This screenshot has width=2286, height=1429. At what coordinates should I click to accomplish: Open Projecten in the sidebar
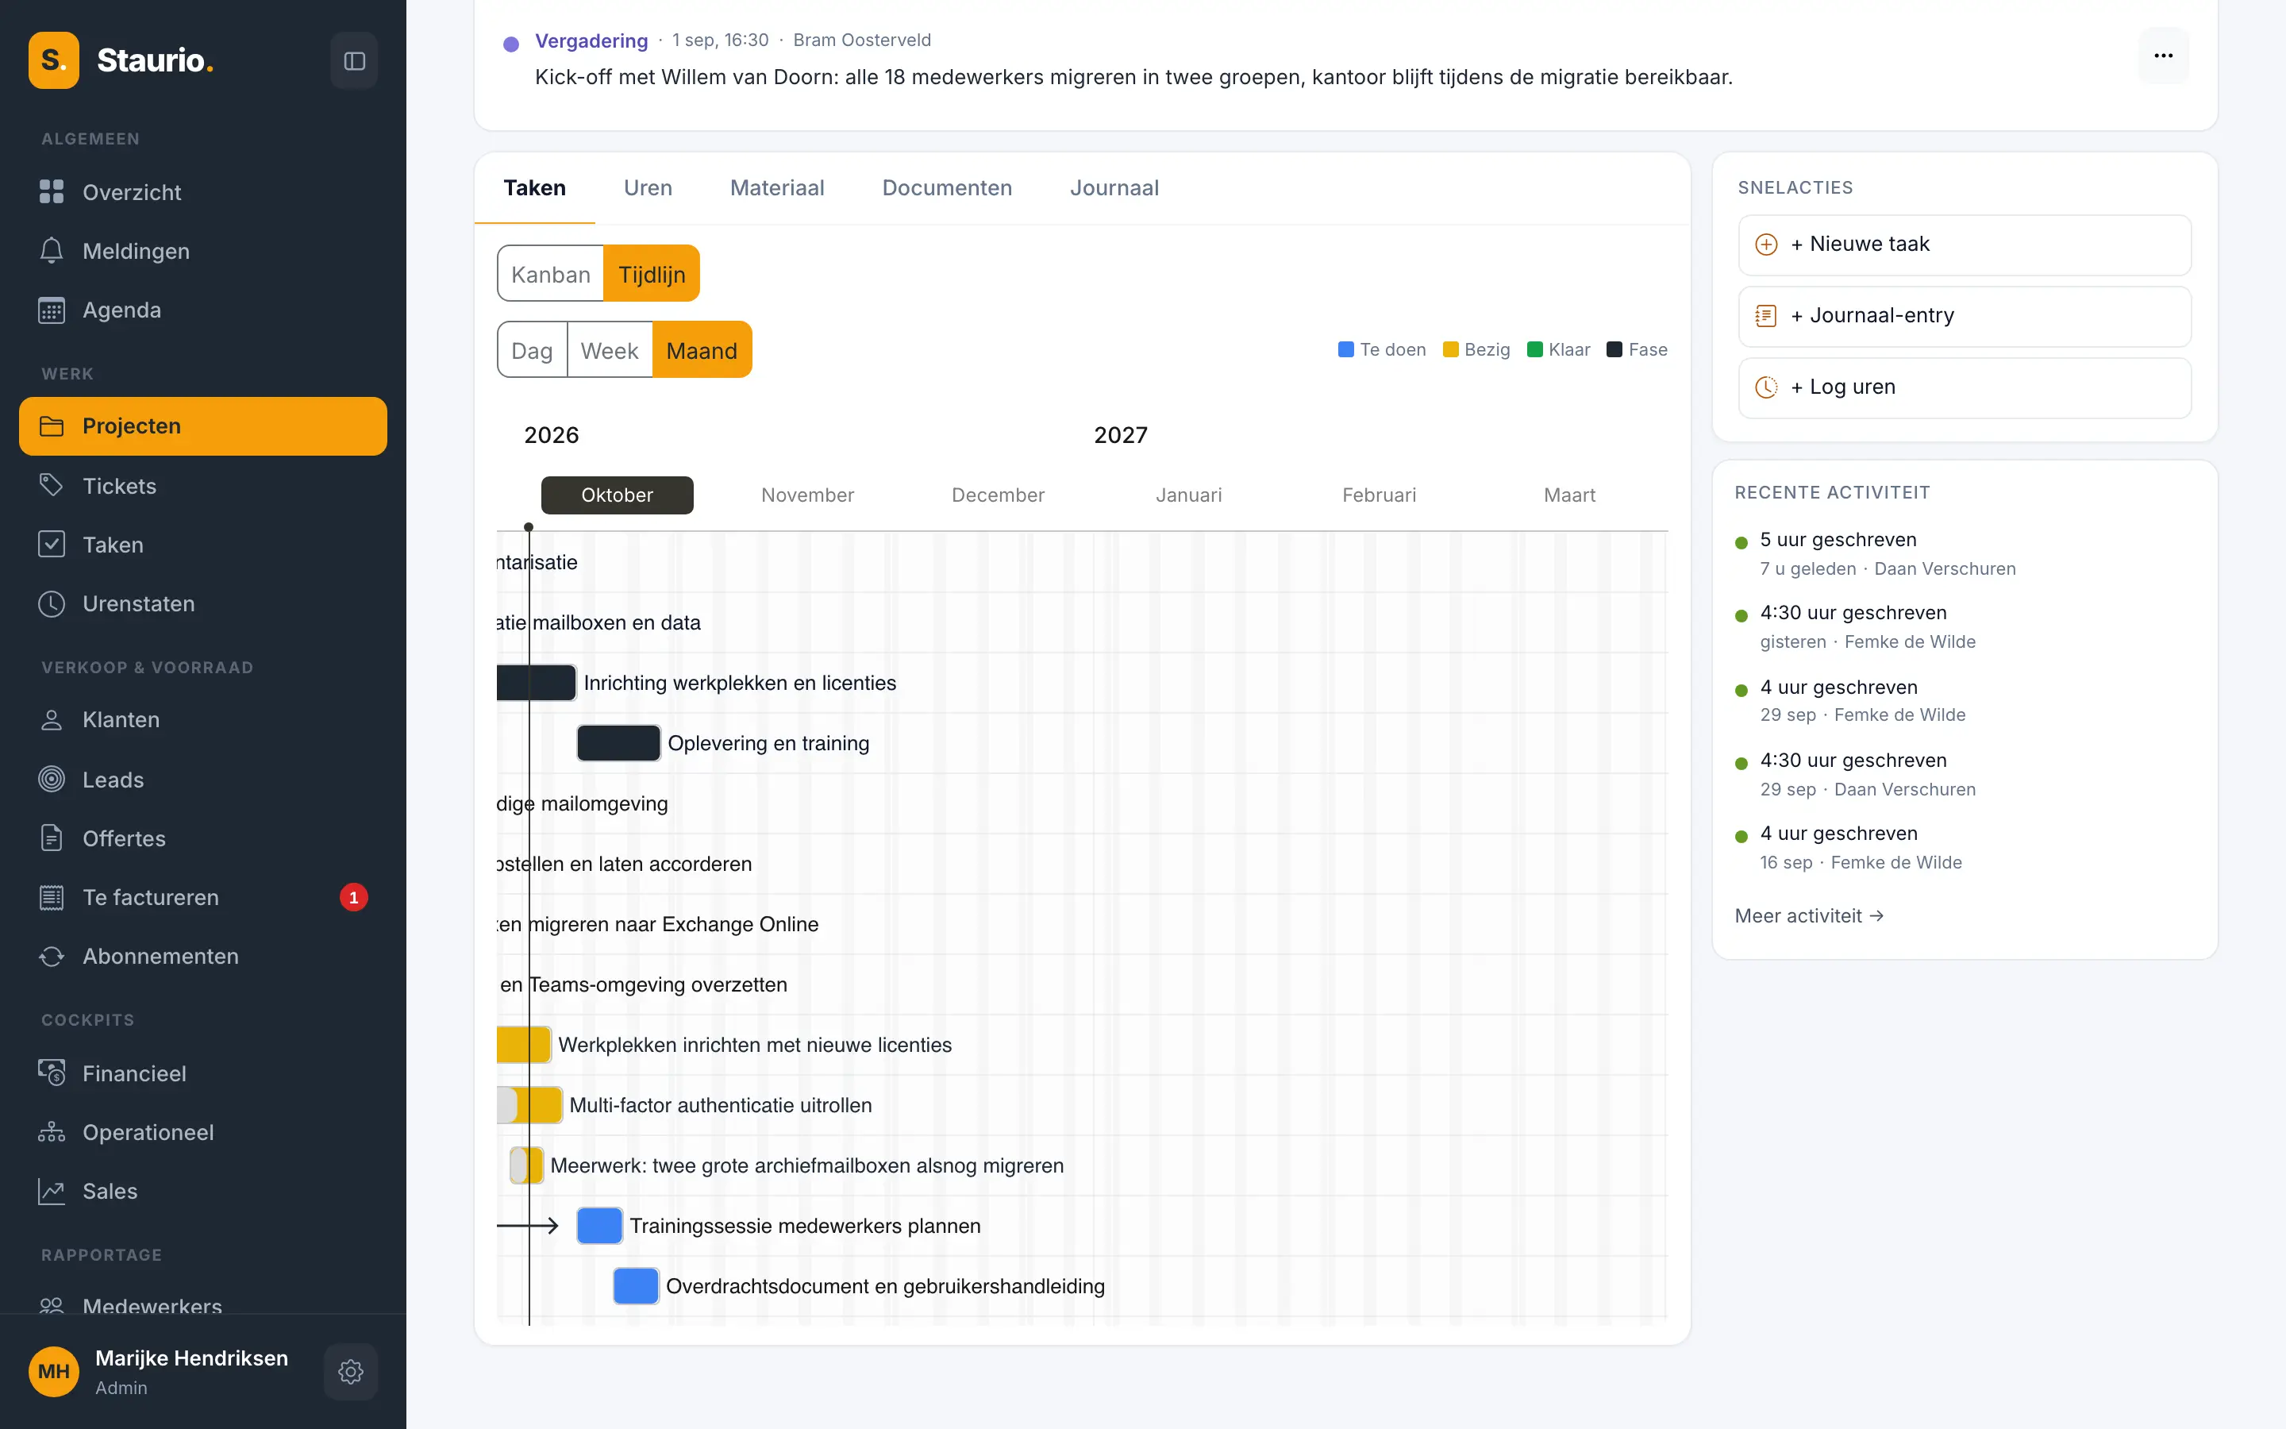tap(203, 426)
